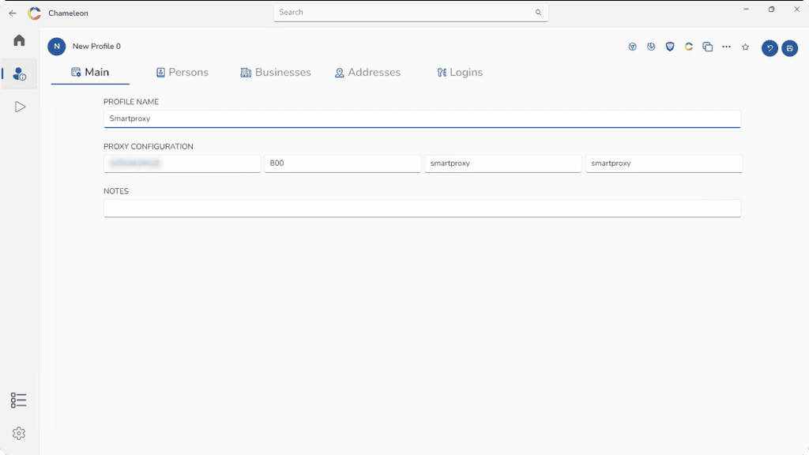Launch profile with Chrome browser icon

632,47
